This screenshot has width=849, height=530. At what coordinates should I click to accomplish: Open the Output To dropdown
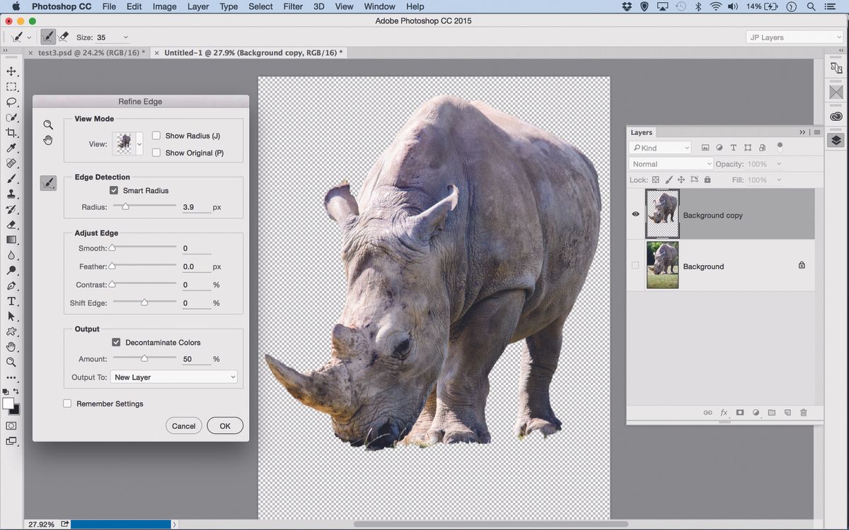[x=174, y=377]
